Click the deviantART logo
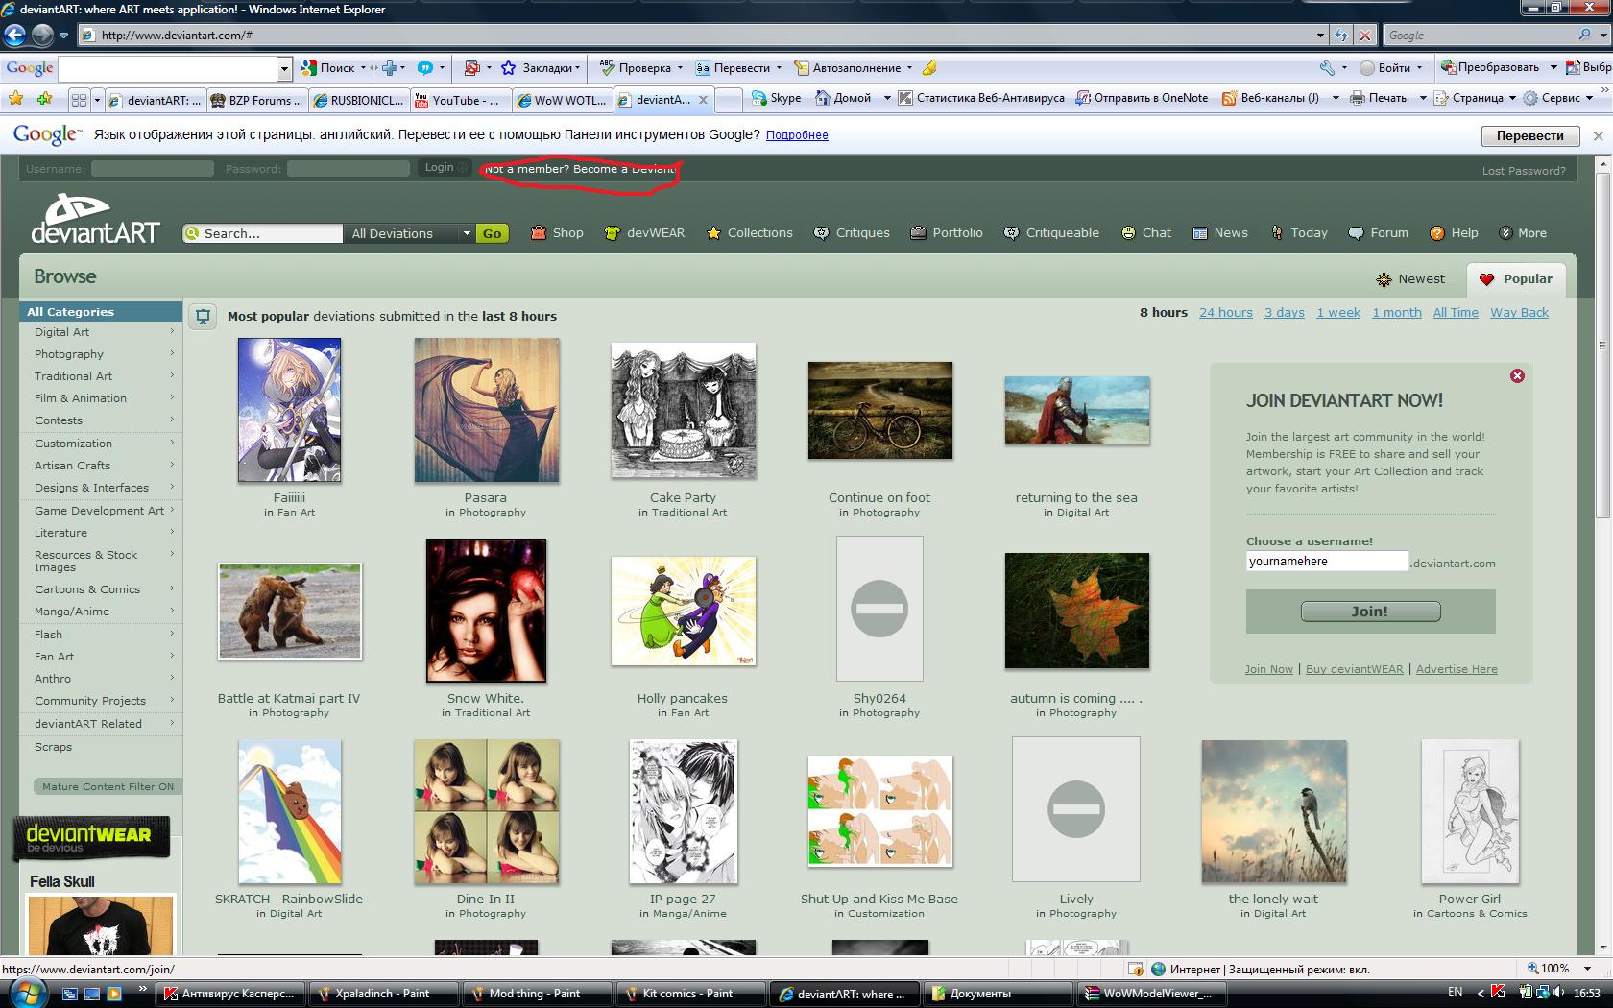This screenshot has width=1613, height=1008. pos(95,220)
